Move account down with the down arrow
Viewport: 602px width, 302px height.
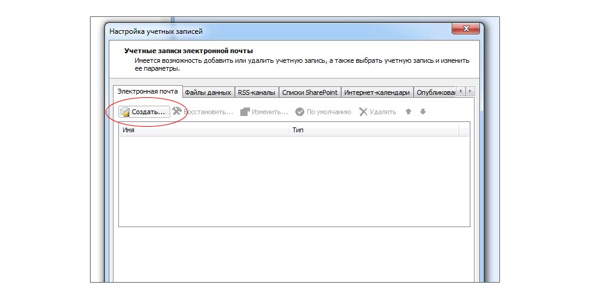(423, 112)
